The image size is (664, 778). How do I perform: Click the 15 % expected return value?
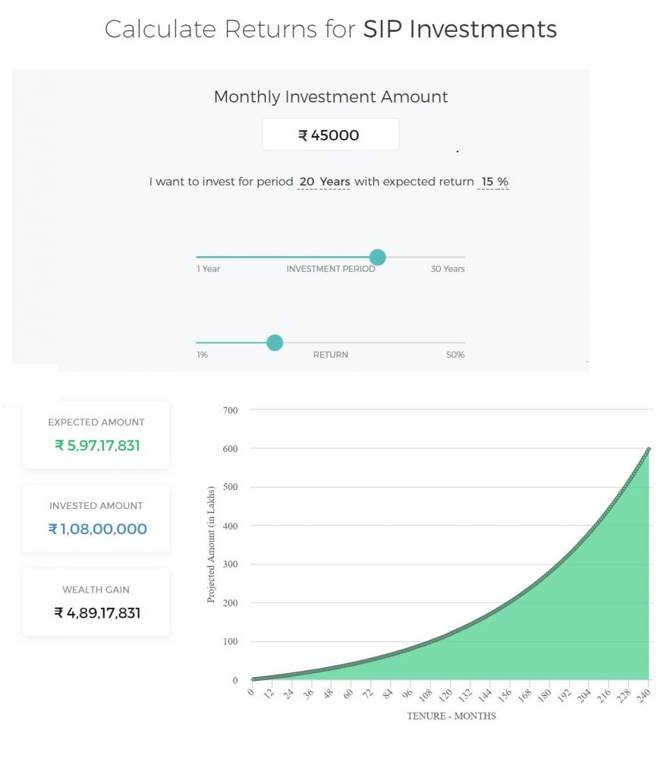[x=493, y=182]
